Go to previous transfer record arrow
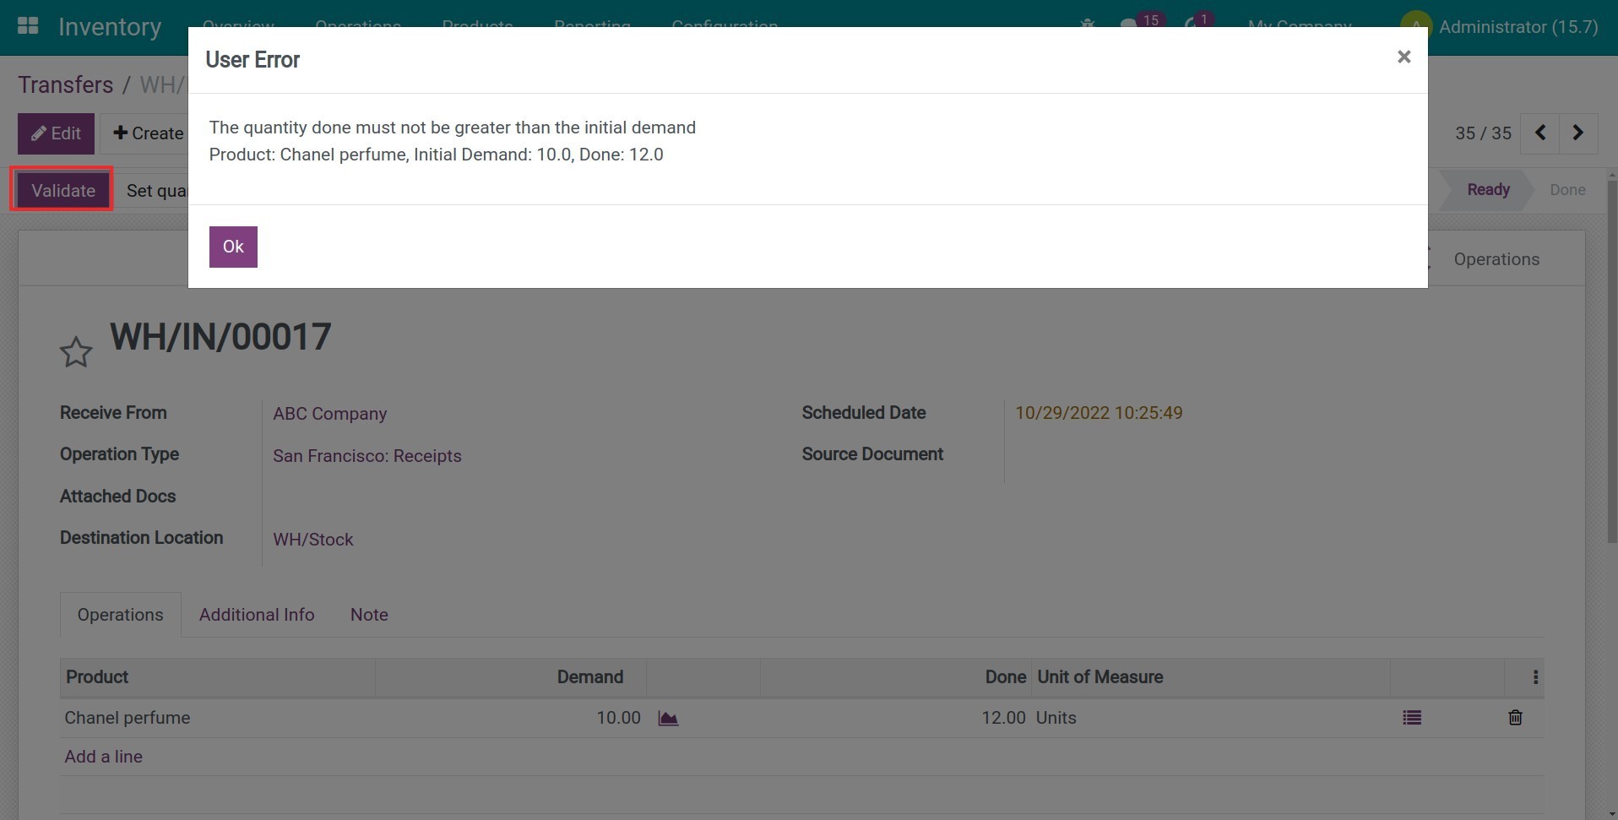This screenshot has width=1618, height=820. 1539,133
